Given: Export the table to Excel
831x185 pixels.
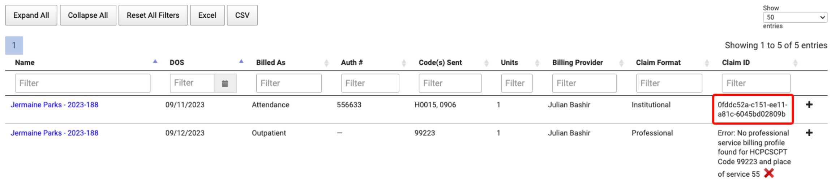Looking at the screenshot, I should point(207,15).
